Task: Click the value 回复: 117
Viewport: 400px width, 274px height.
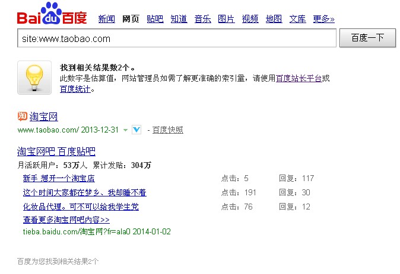Action: 296,178
